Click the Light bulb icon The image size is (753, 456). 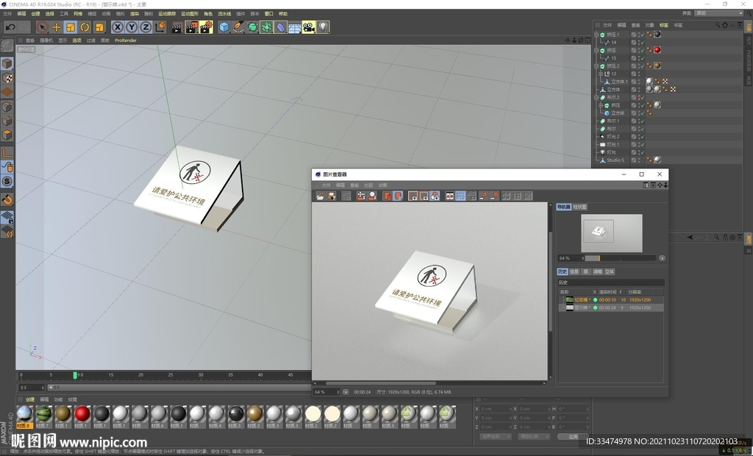323,27
